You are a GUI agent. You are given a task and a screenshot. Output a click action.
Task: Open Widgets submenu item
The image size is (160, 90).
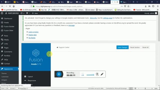pyautogui.click(x=4, y=80)
